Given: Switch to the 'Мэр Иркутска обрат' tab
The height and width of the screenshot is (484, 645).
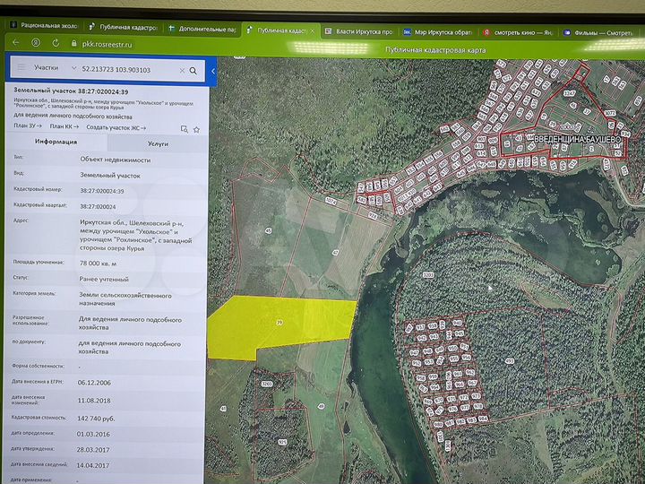Looking at the screenshot, I should [438, 32].
